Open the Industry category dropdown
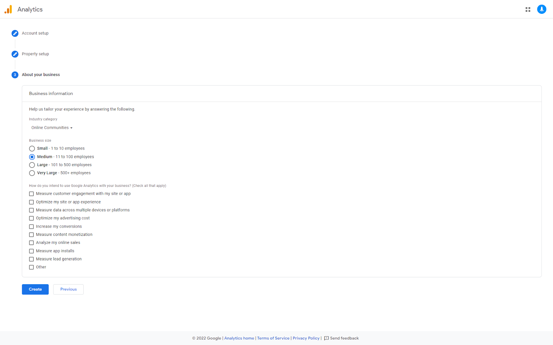 pyautogui.click(x=51, y=127)
